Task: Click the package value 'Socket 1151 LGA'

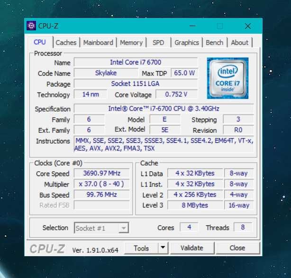Action: [x=136, y=83]
